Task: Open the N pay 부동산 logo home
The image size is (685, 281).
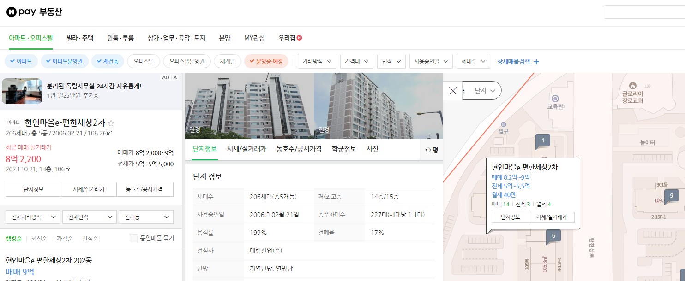Action: 35,12
